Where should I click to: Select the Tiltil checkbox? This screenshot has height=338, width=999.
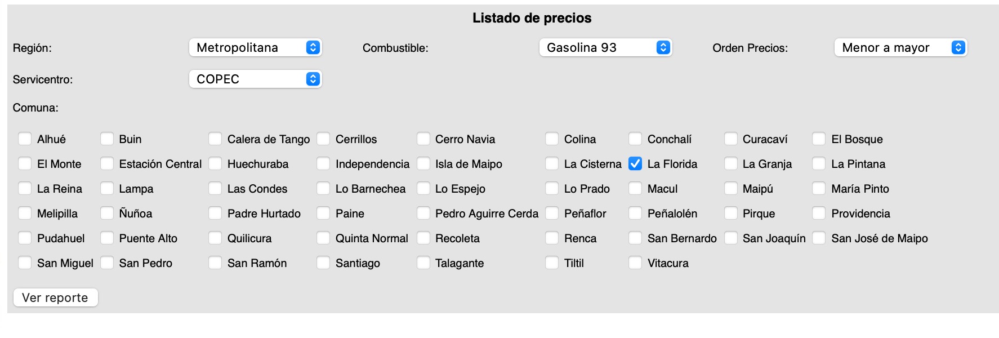[552, 263]
